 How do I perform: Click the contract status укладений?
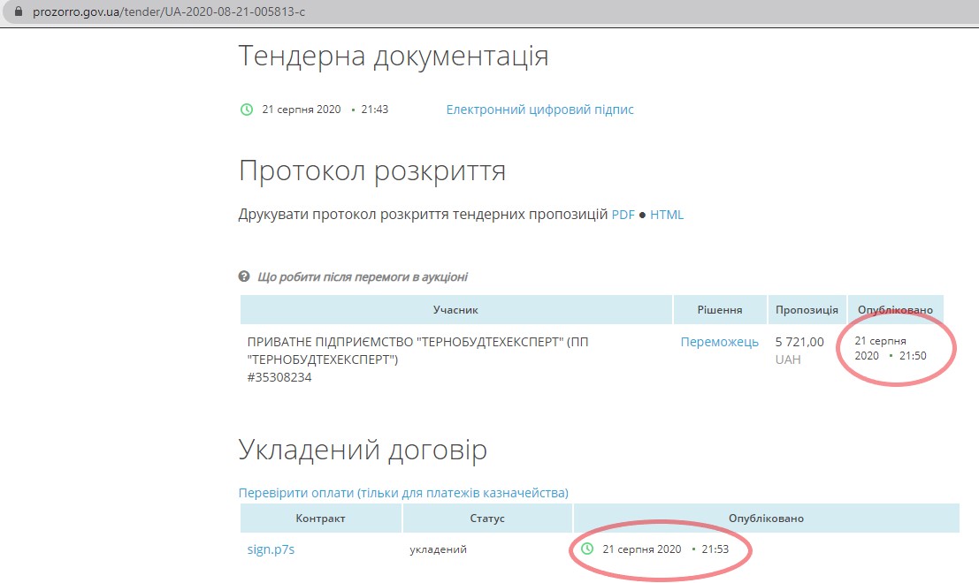439,549
